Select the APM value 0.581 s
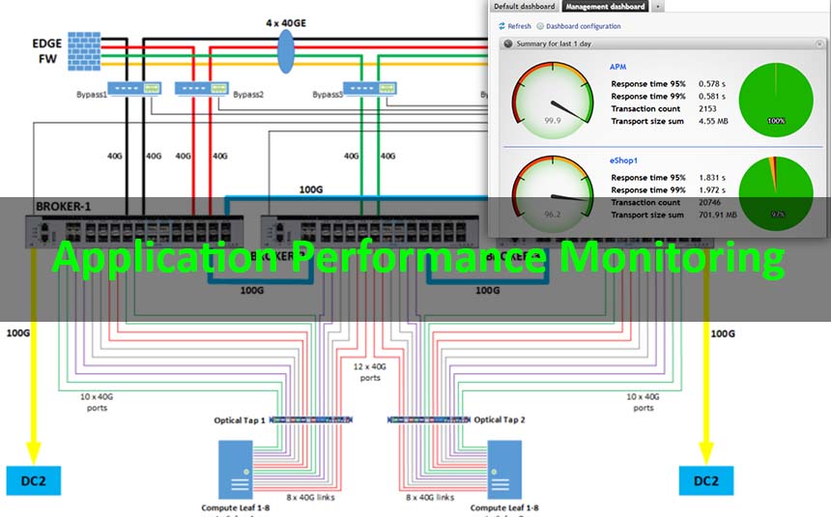The width and height of the screenshot is (831, 517). (712, 96)
